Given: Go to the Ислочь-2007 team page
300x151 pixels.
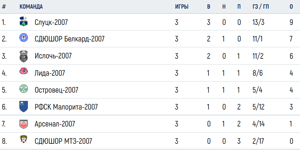Looking at the screenshot, I should coord(53,56).
